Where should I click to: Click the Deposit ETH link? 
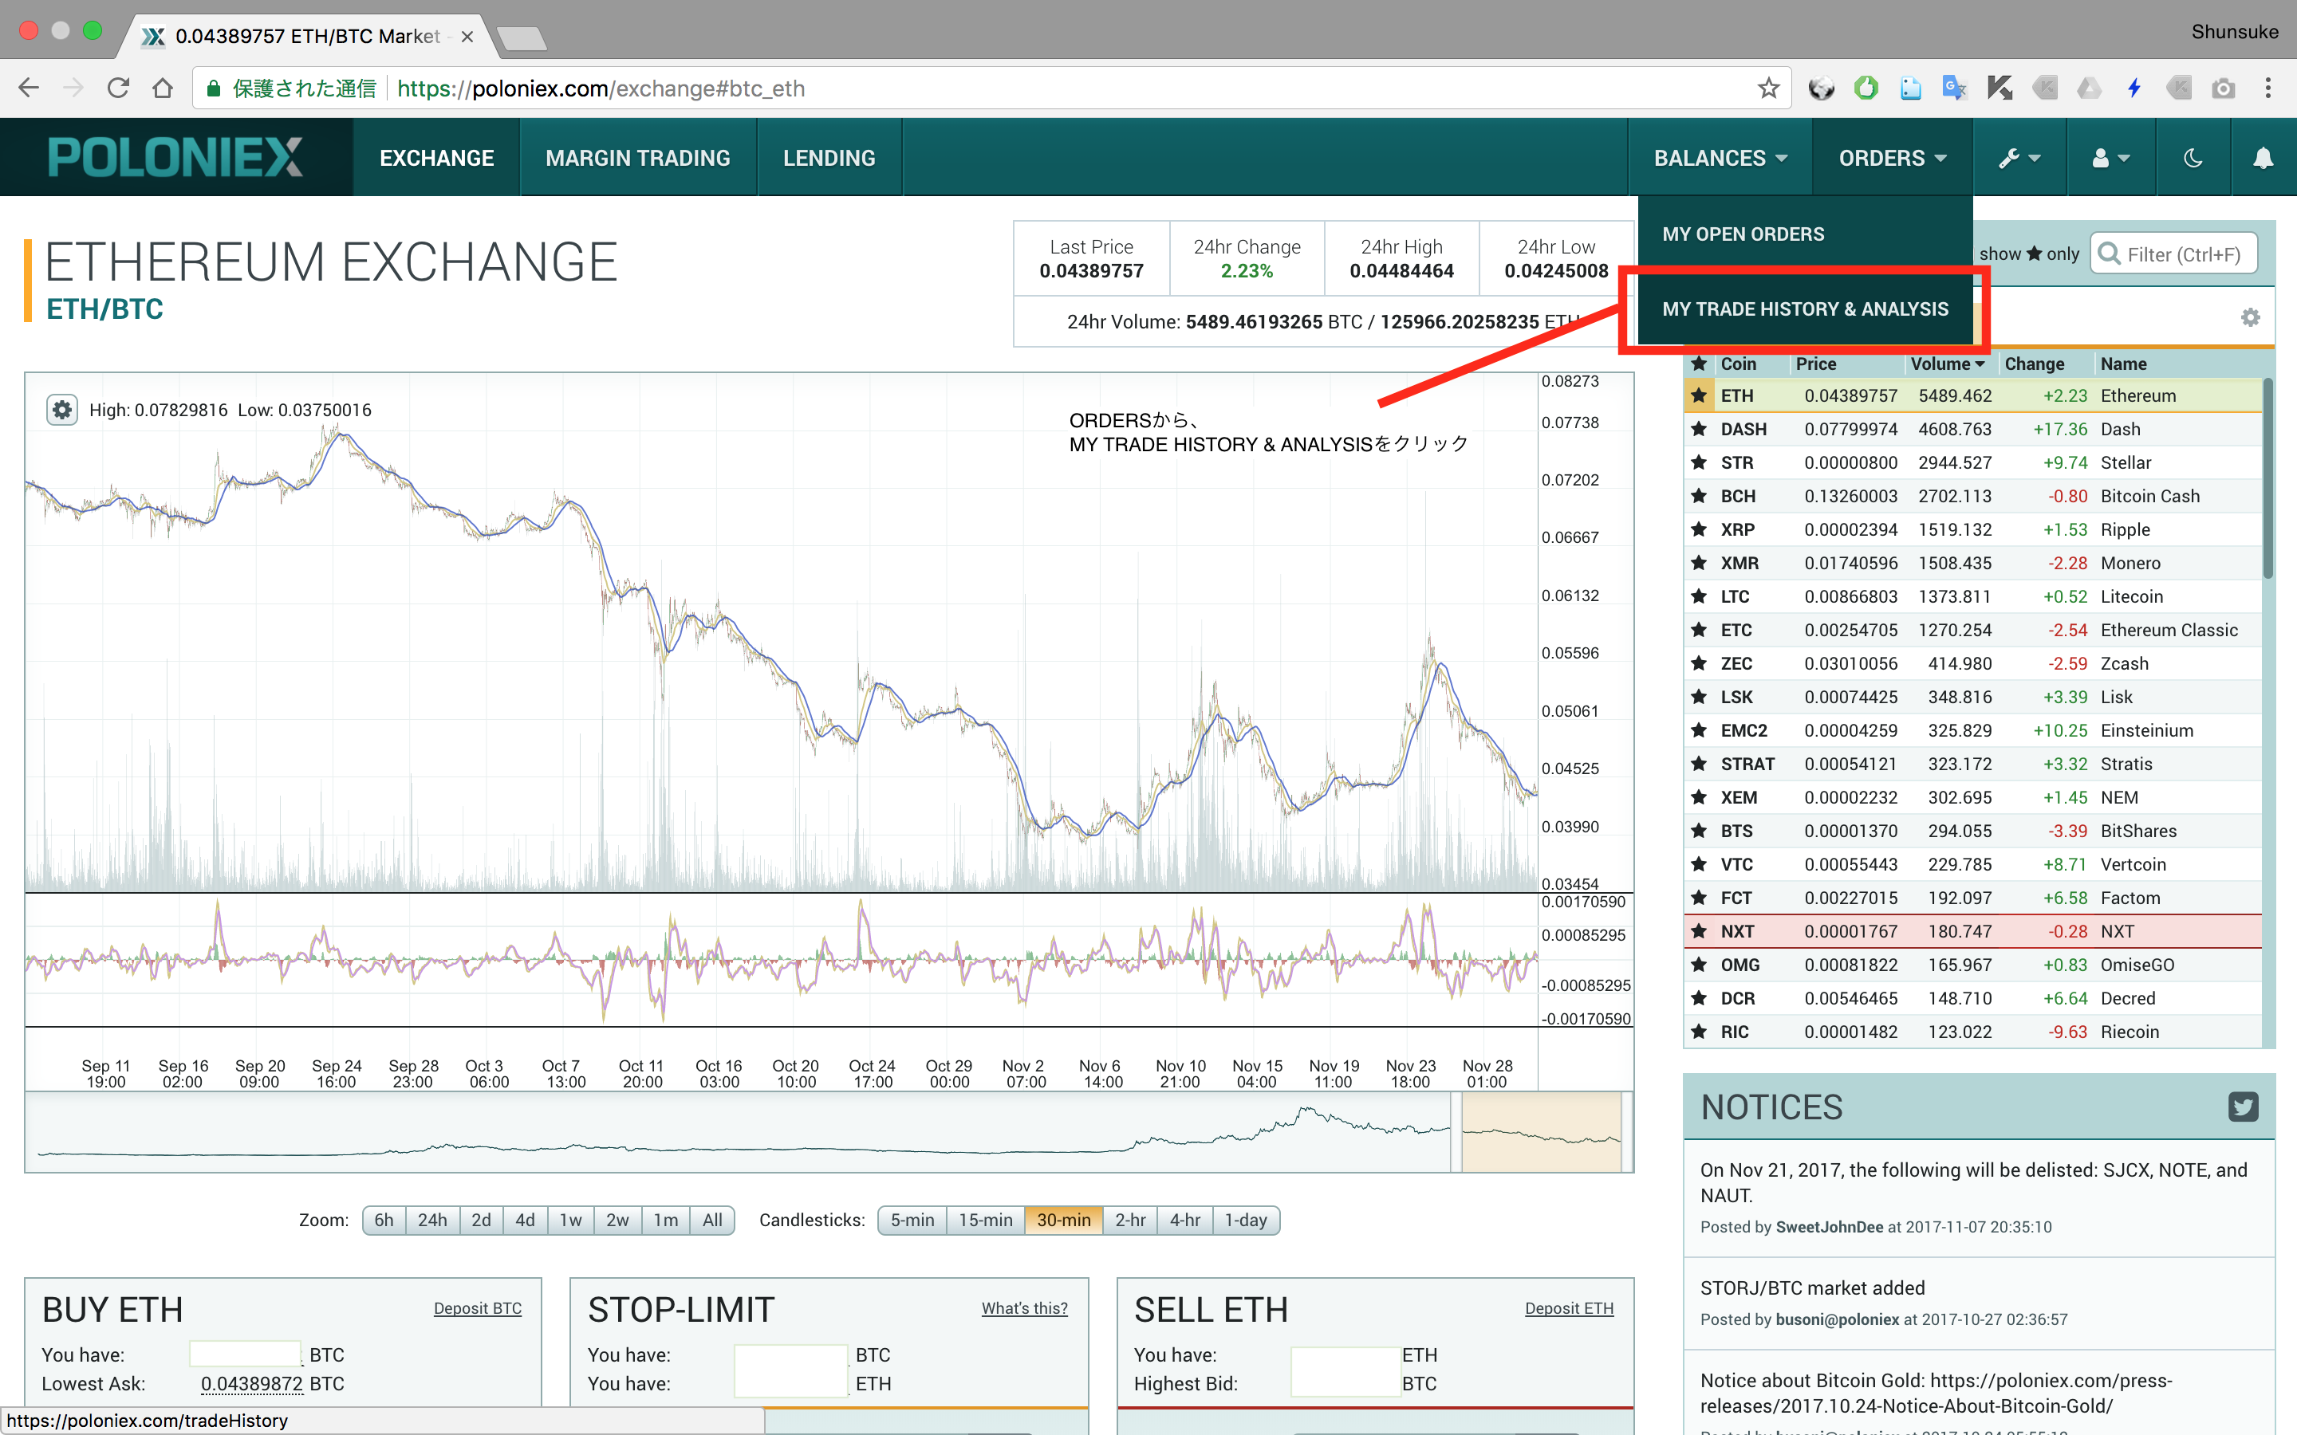1569,1307
